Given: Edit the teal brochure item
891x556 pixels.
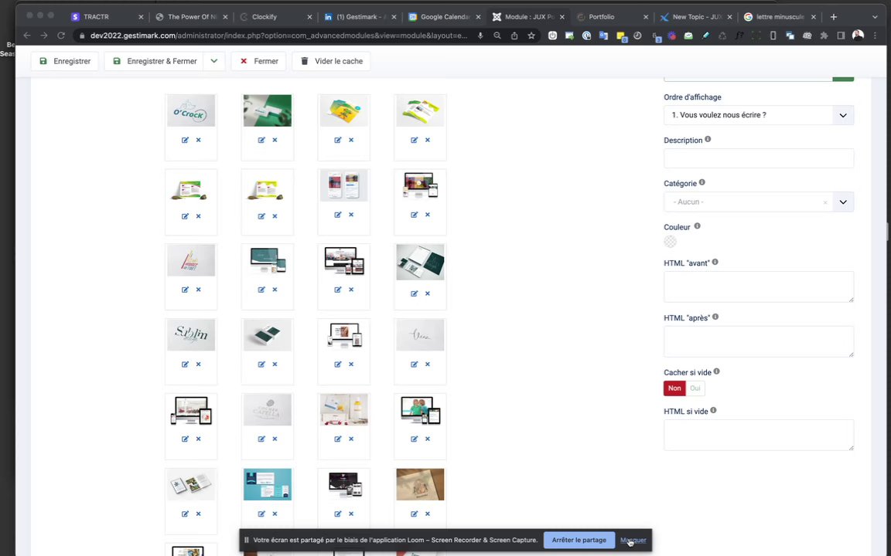Looking at the screenshot, I should point(261,514).
